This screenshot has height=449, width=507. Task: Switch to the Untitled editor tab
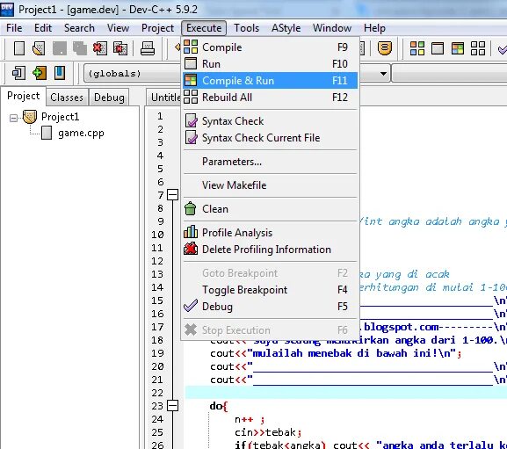164,98
